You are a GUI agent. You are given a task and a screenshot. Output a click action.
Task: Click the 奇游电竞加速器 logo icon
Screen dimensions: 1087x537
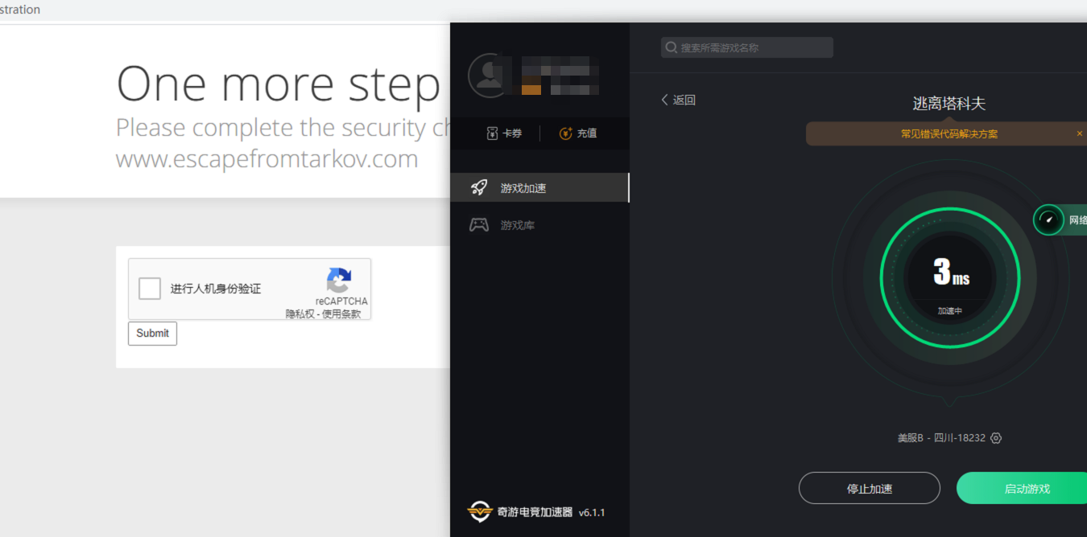[x=479, y=512]
